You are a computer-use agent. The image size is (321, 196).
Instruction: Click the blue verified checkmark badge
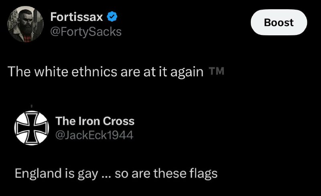click(112, 17)
